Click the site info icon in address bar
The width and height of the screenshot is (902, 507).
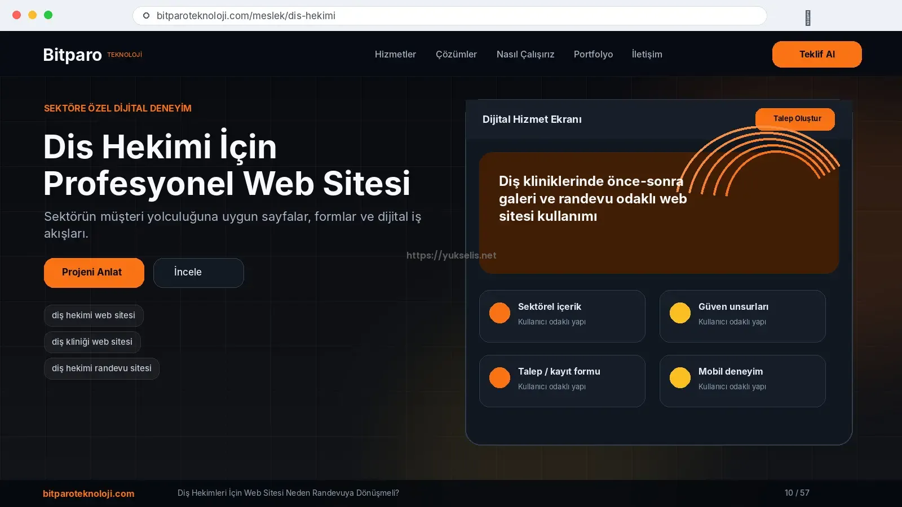[146, 16]
